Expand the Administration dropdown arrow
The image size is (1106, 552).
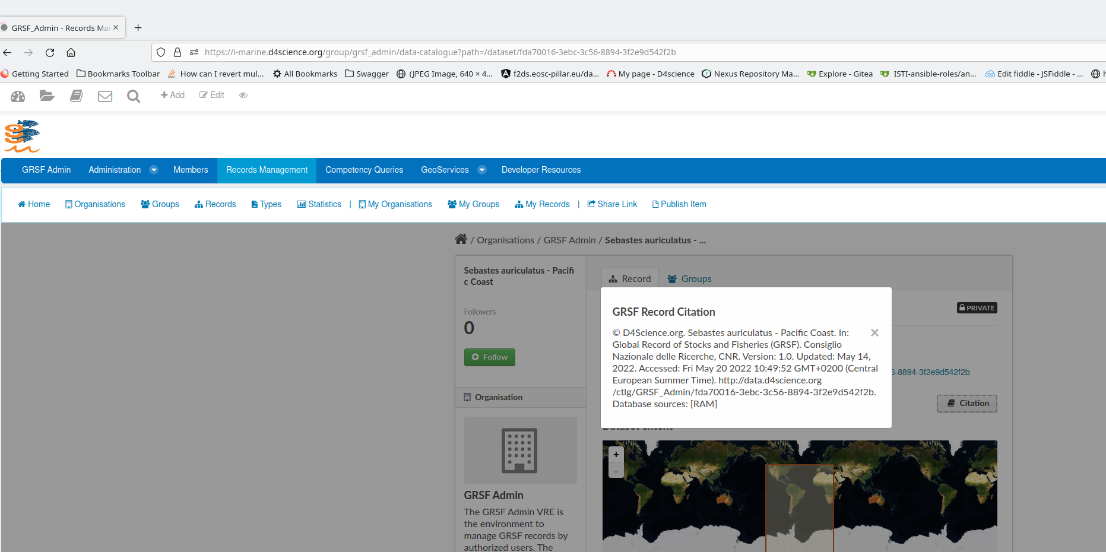click(154, 170)
